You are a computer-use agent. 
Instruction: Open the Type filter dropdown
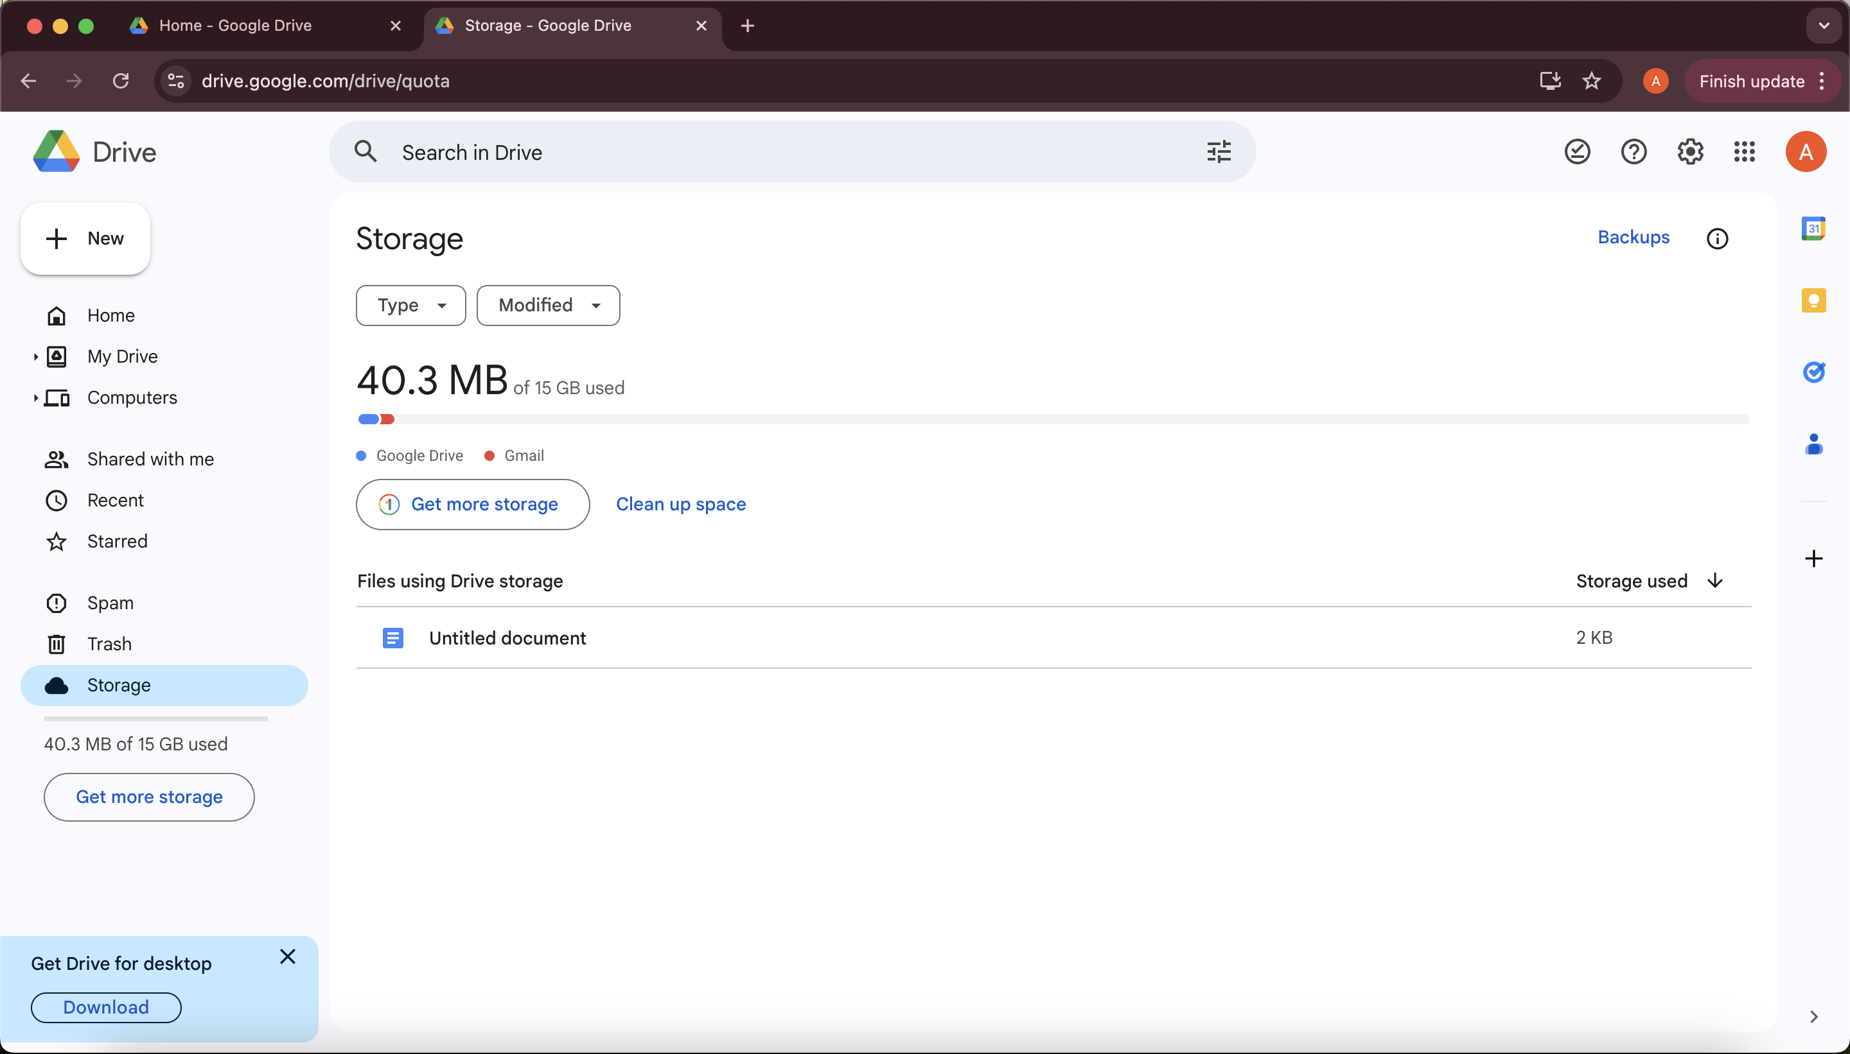point(410,306)
